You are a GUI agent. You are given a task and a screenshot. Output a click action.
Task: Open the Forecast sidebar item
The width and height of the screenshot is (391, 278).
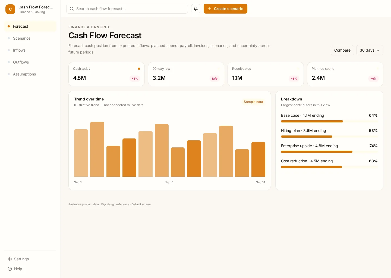coord(30,26)
